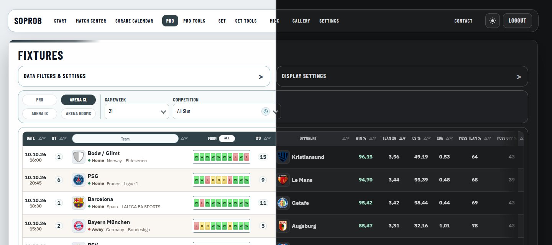Click the Team search field
This screenshot has width=552, height=245.
point(125,139)
